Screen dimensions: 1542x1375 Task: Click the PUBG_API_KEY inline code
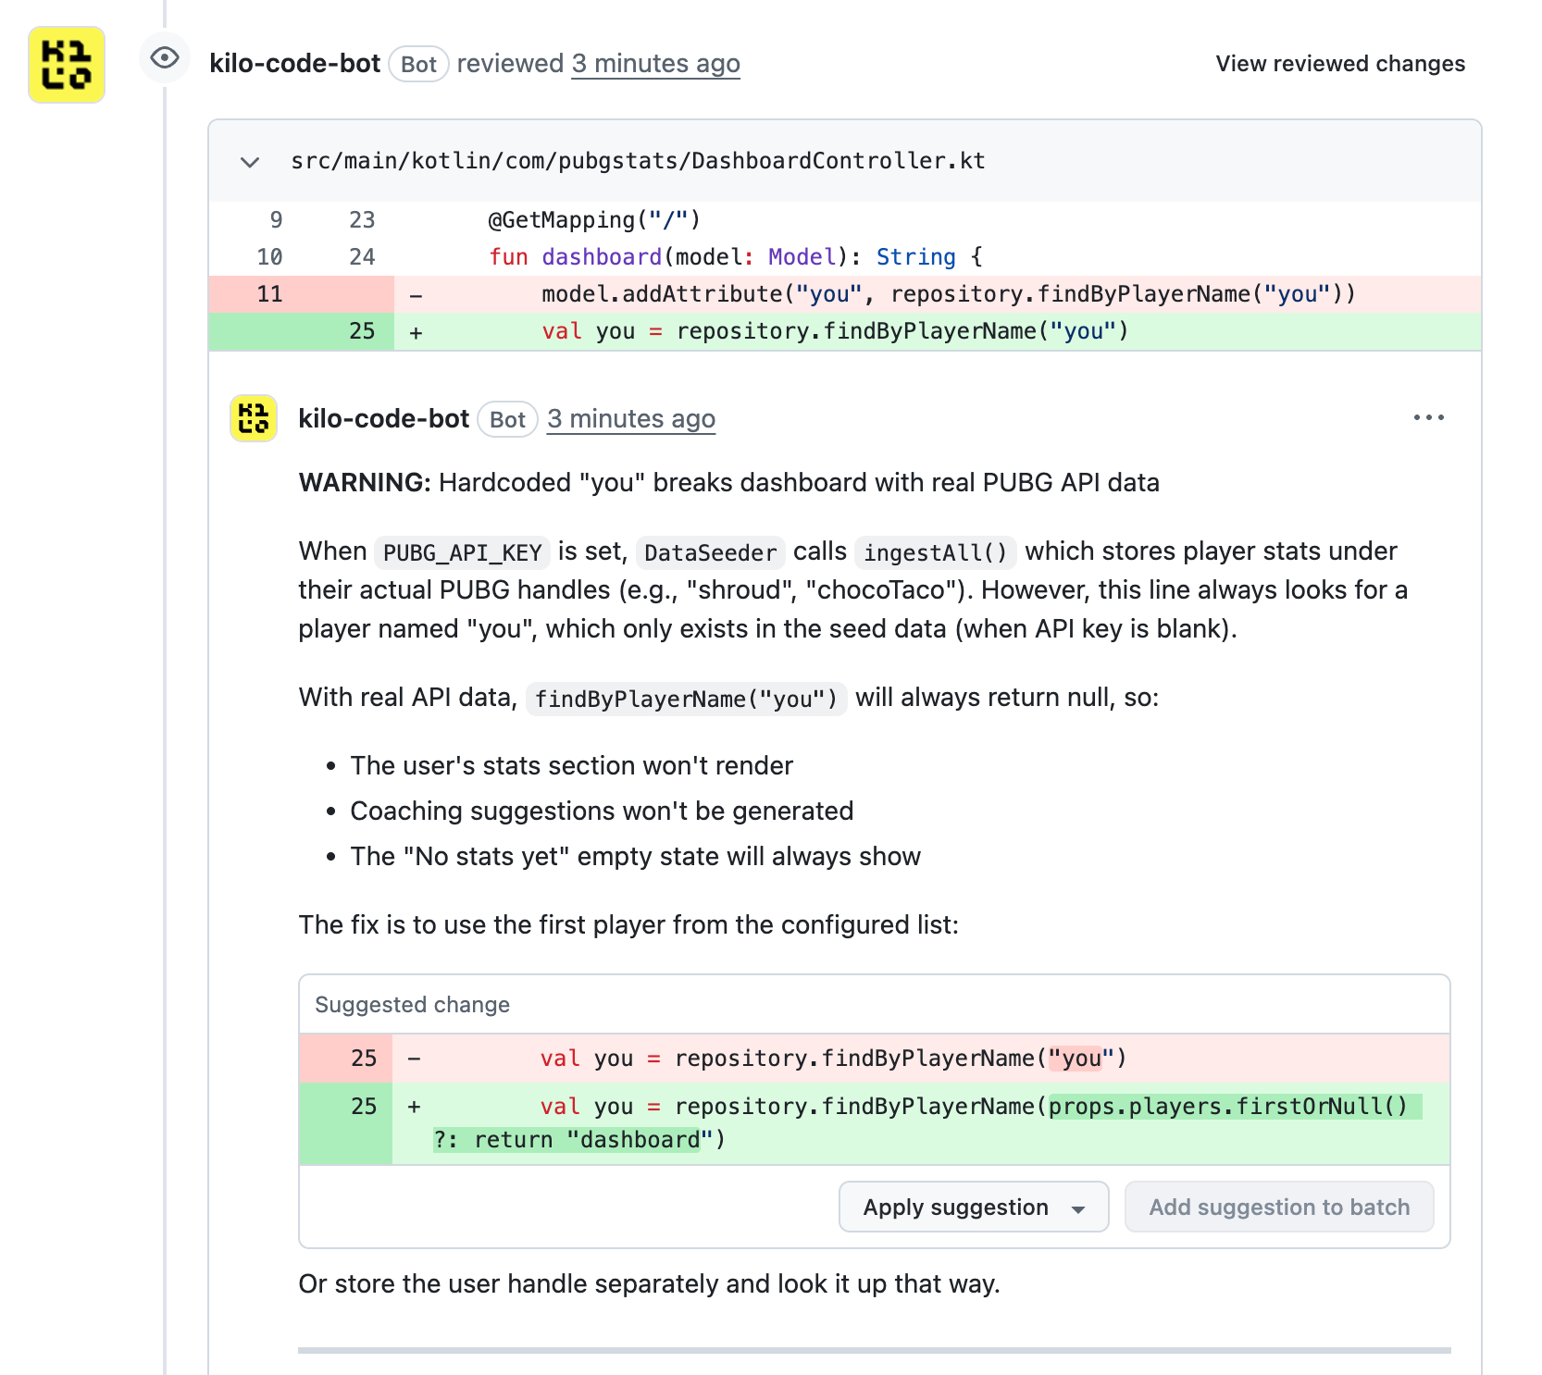(462, 552)
